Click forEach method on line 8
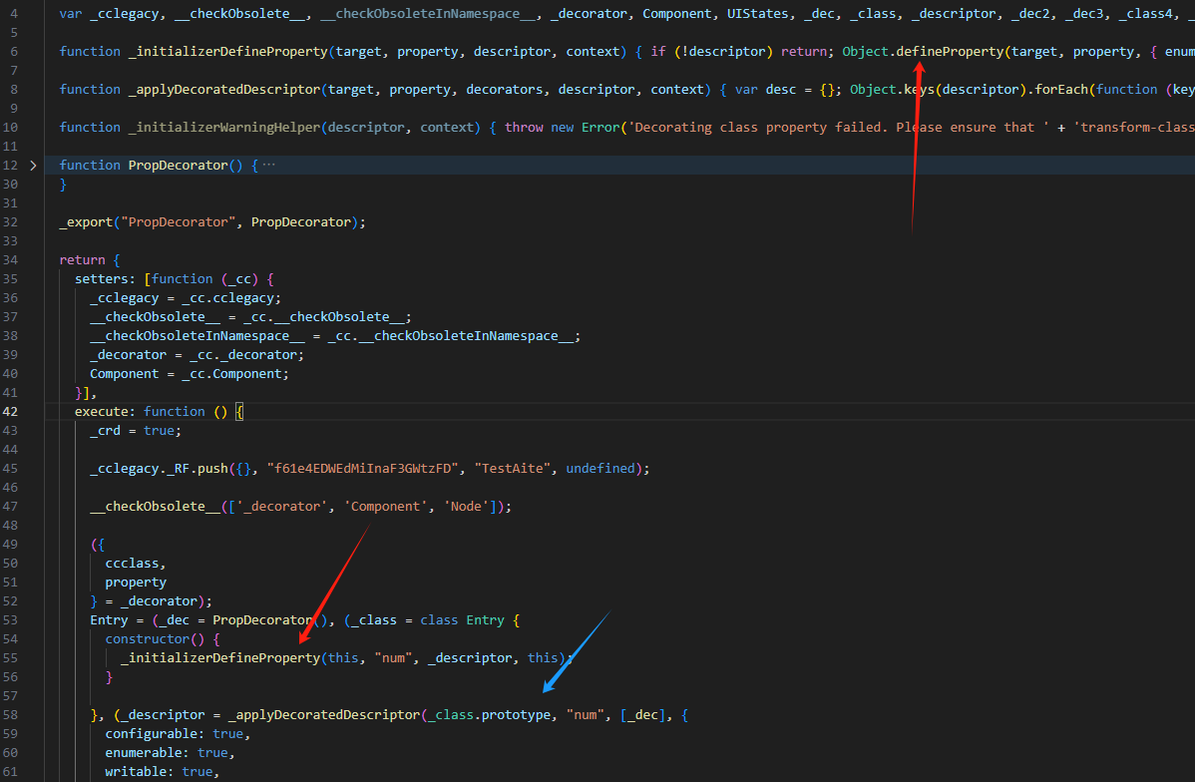This screenshot has height=782, width=1195. tap(1061, 89)
